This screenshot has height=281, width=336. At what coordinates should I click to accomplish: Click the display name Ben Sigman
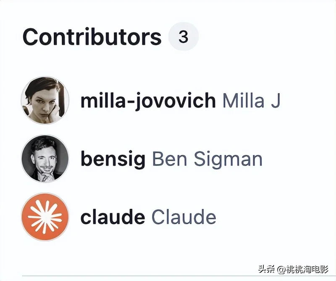(207, 159)
